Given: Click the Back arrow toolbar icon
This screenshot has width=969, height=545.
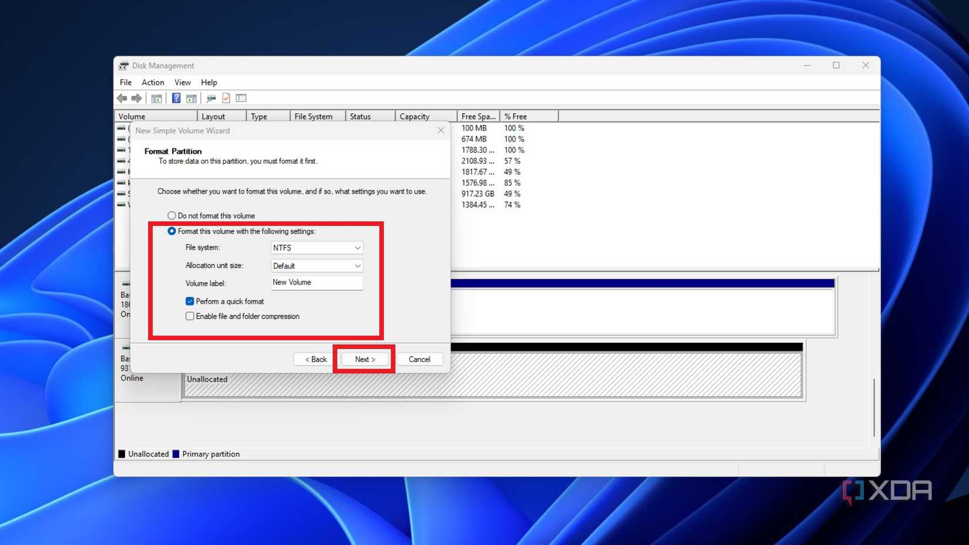Looking at the screenshot, I should point(122,98).
